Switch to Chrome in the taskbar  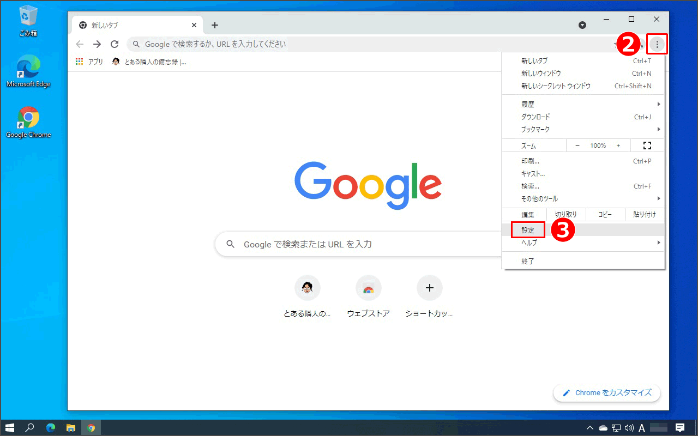coord(91,428)
